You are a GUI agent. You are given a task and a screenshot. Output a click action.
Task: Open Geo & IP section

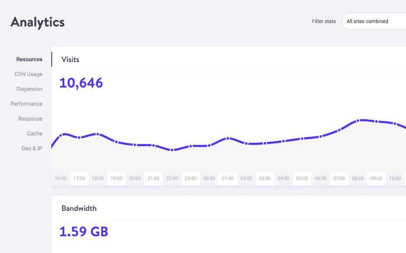[x=32, y=148]
